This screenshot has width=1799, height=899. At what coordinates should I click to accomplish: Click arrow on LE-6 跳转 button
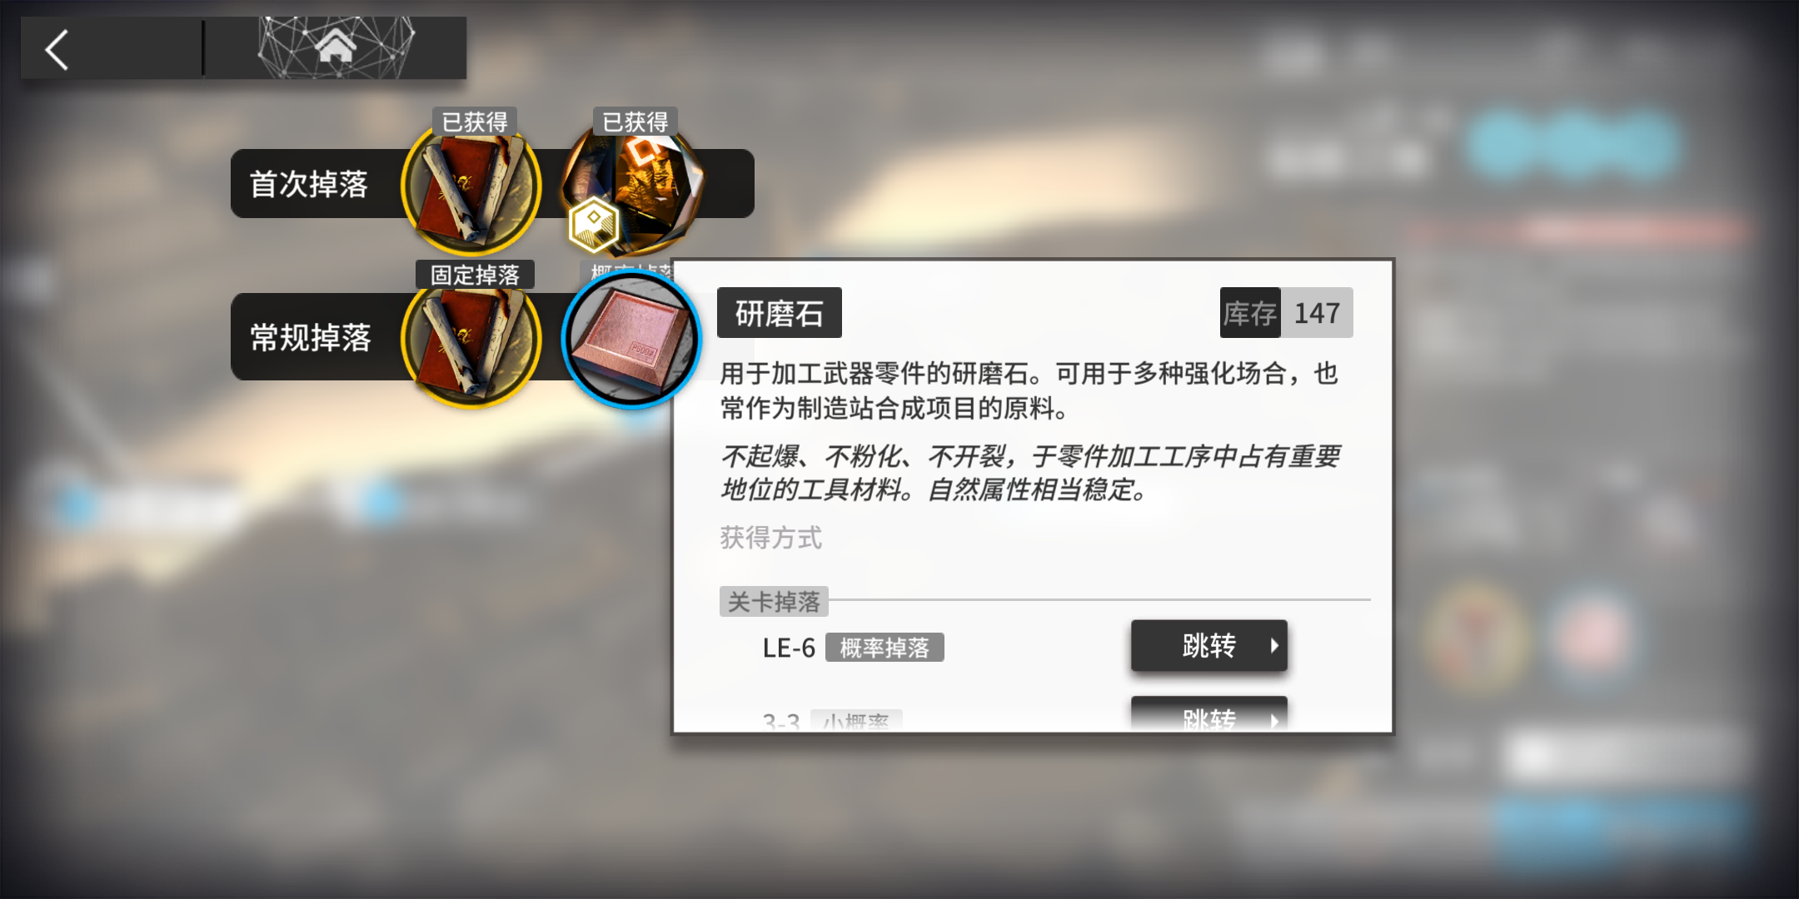[x=1273, y=646]
